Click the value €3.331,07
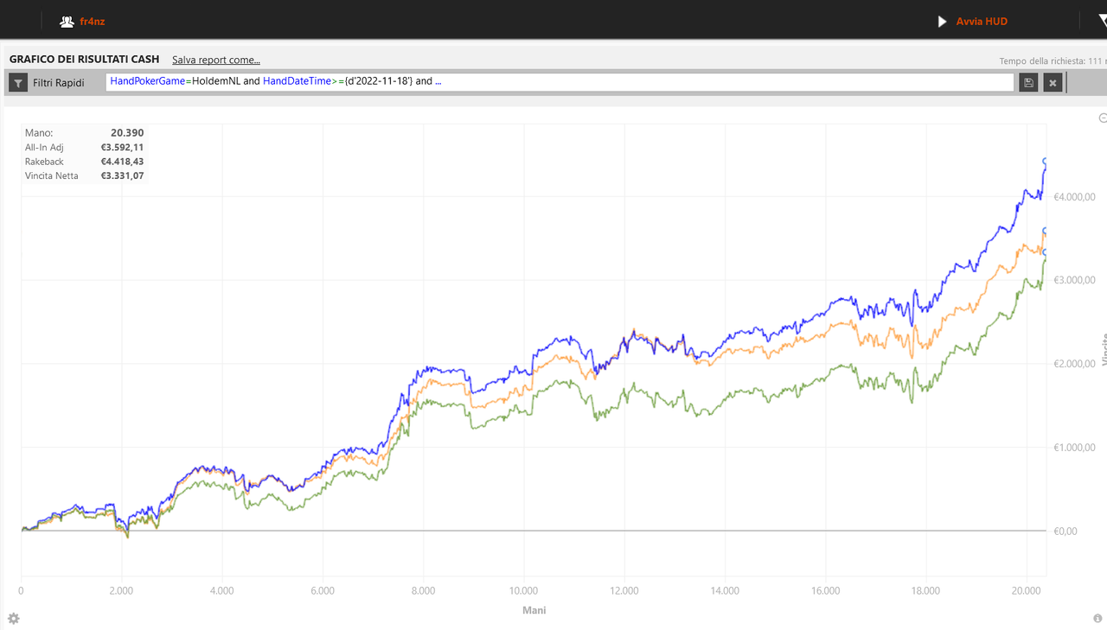 tap(122, 175)
